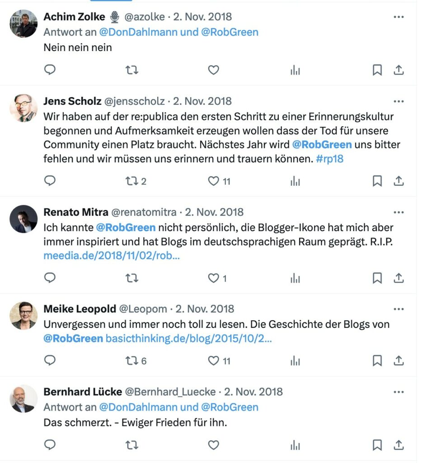Like Meike Leopold's tweet

214,360
